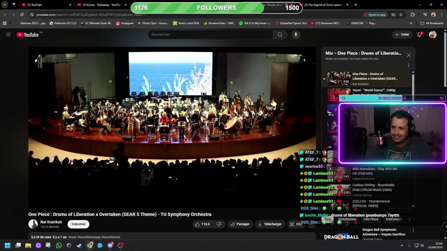Open the Mix playlist three-dot menu
The width and height of the screenshot is (447, 251).
tap(409, 65)
